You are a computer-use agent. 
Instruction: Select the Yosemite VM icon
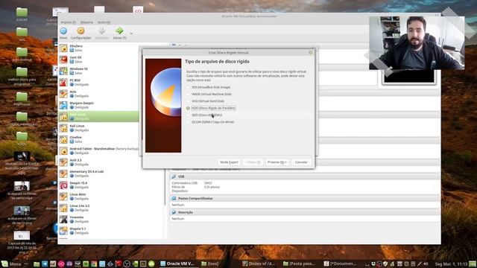pos(63,219)
